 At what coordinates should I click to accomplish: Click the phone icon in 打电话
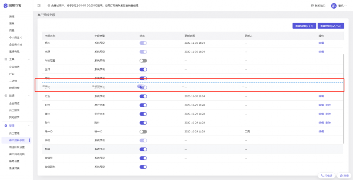coord(322,176)
